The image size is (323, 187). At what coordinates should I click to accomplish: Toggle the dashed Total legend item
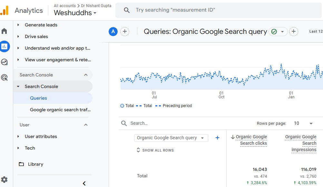pos(144,106)
